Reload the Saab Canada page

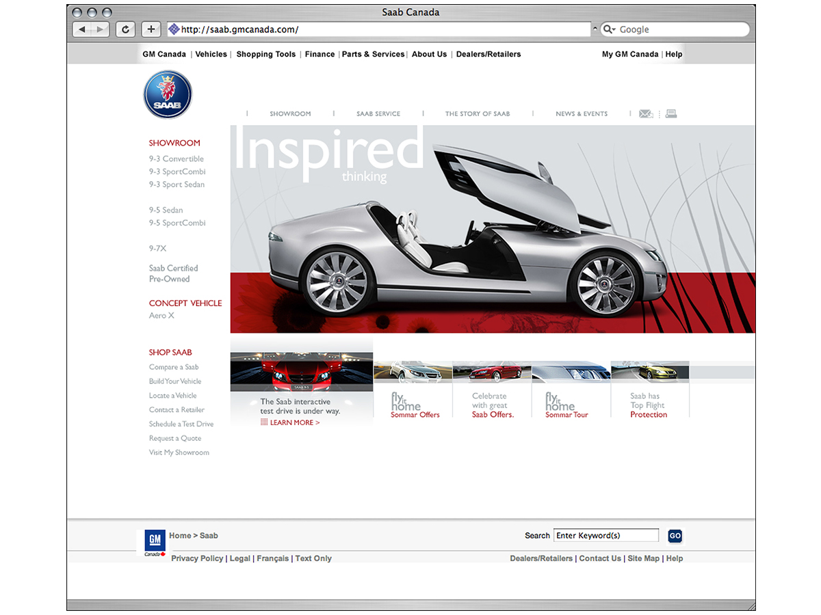click(x=125, y=29)
